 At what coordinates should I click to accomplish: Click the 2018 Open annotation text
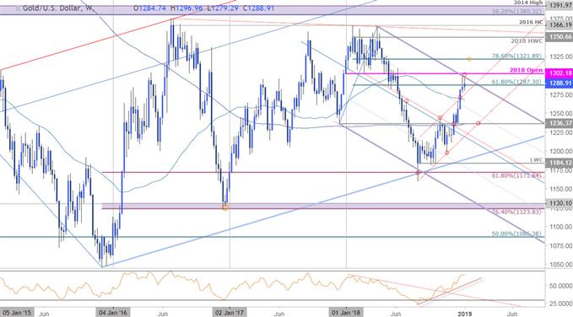coord(526,70)
